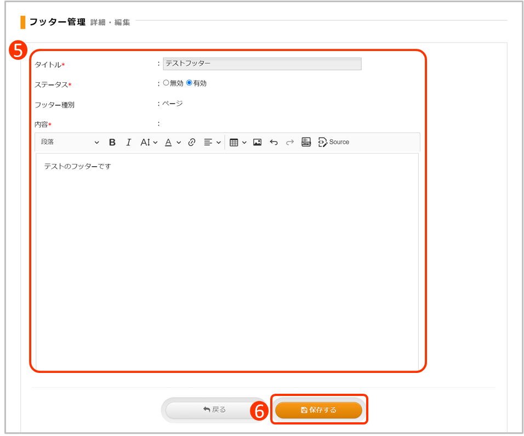Insert a link with the link icon

coord(191,142)
